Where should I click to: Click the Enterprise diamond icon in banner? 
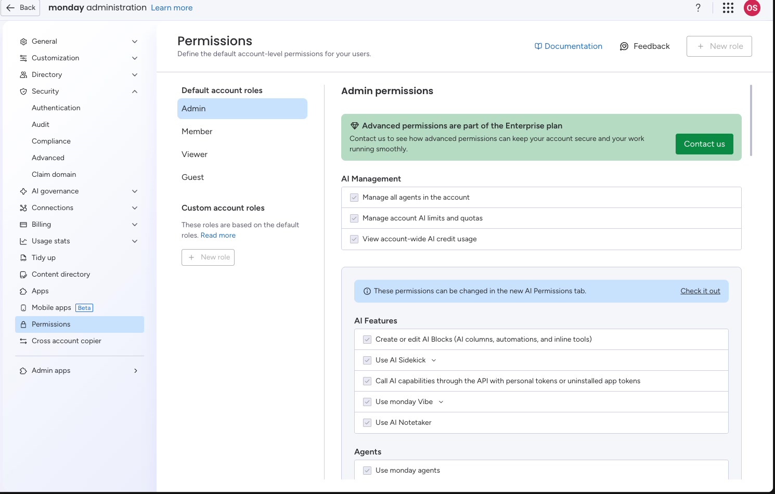click(355, 126)
